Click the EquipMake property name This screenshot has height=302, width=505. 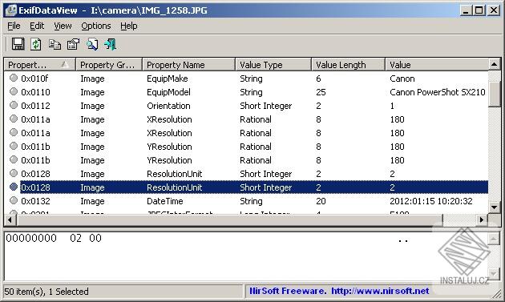(x=168, y=79)
